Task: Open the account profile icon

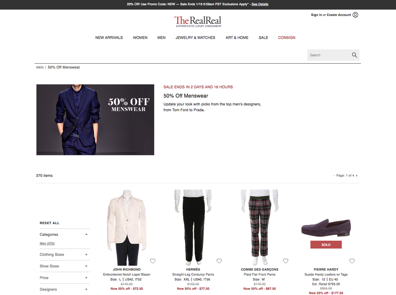Action: [355, 15]
